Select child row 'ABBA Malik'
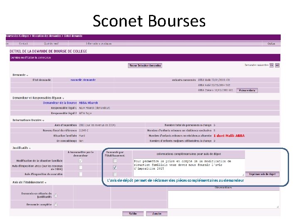Viewport: 299px width, 224px height. 214,80
